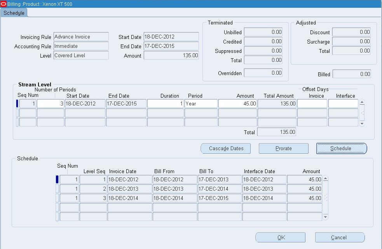Select the first Stream Level record indicator

[x=16, y=103]
